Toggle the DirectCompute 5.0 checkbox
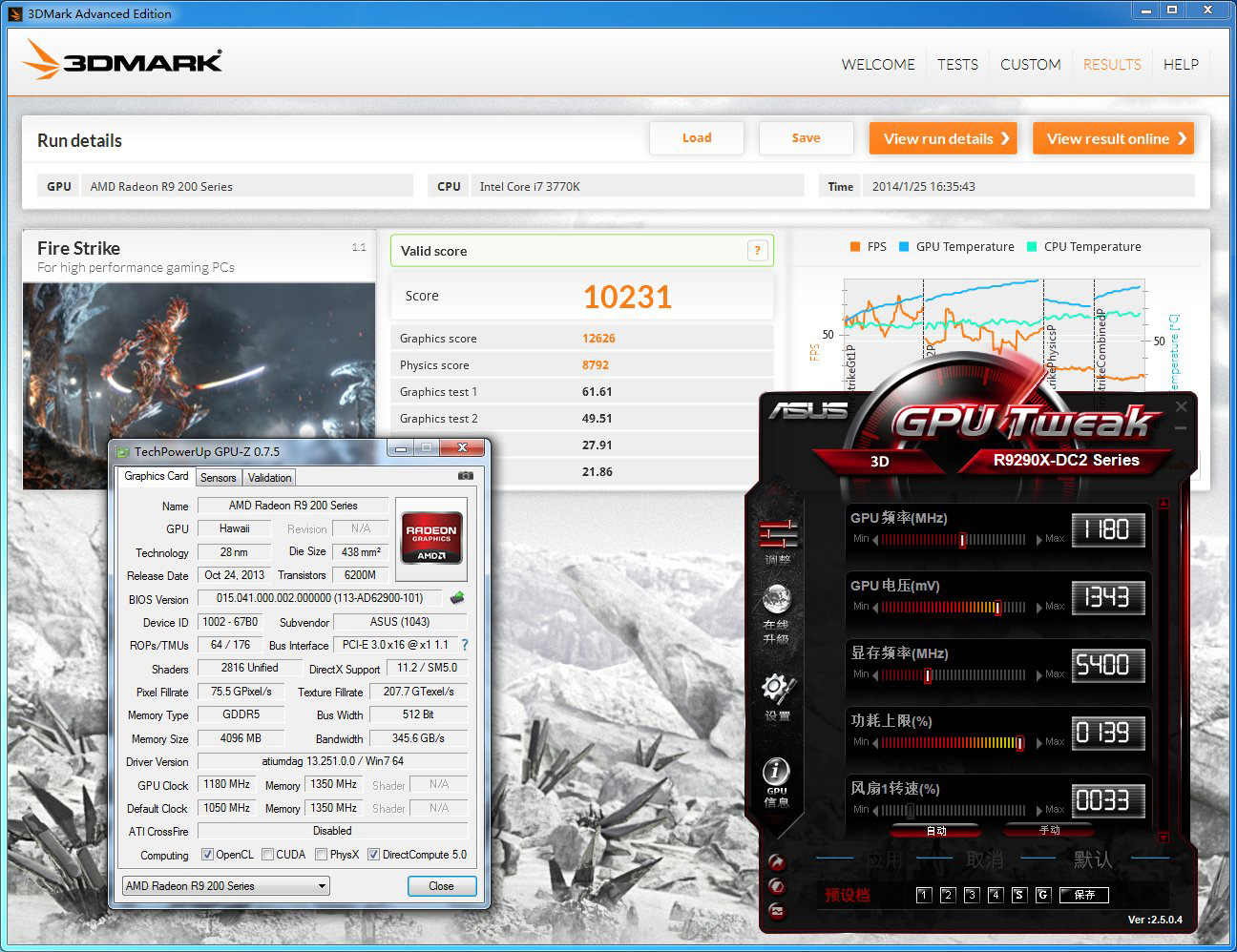This screenshot has height=952, width=1237. 373,855
